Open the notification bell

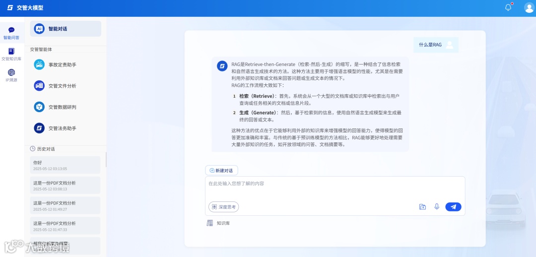(508, 7)
